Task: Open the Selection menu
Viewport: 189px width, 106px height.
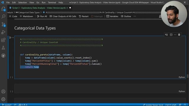Action: (x=22, y=2)
